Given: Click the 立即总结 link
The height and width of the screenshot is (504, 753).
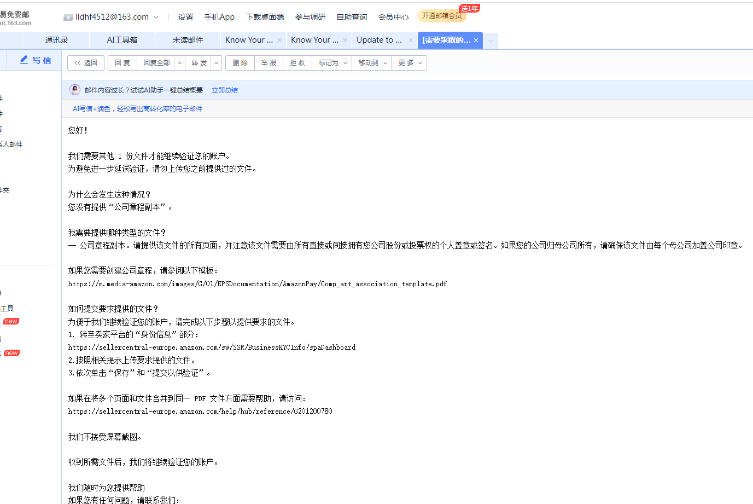Looking at the screenshot, I should point(224,90).
